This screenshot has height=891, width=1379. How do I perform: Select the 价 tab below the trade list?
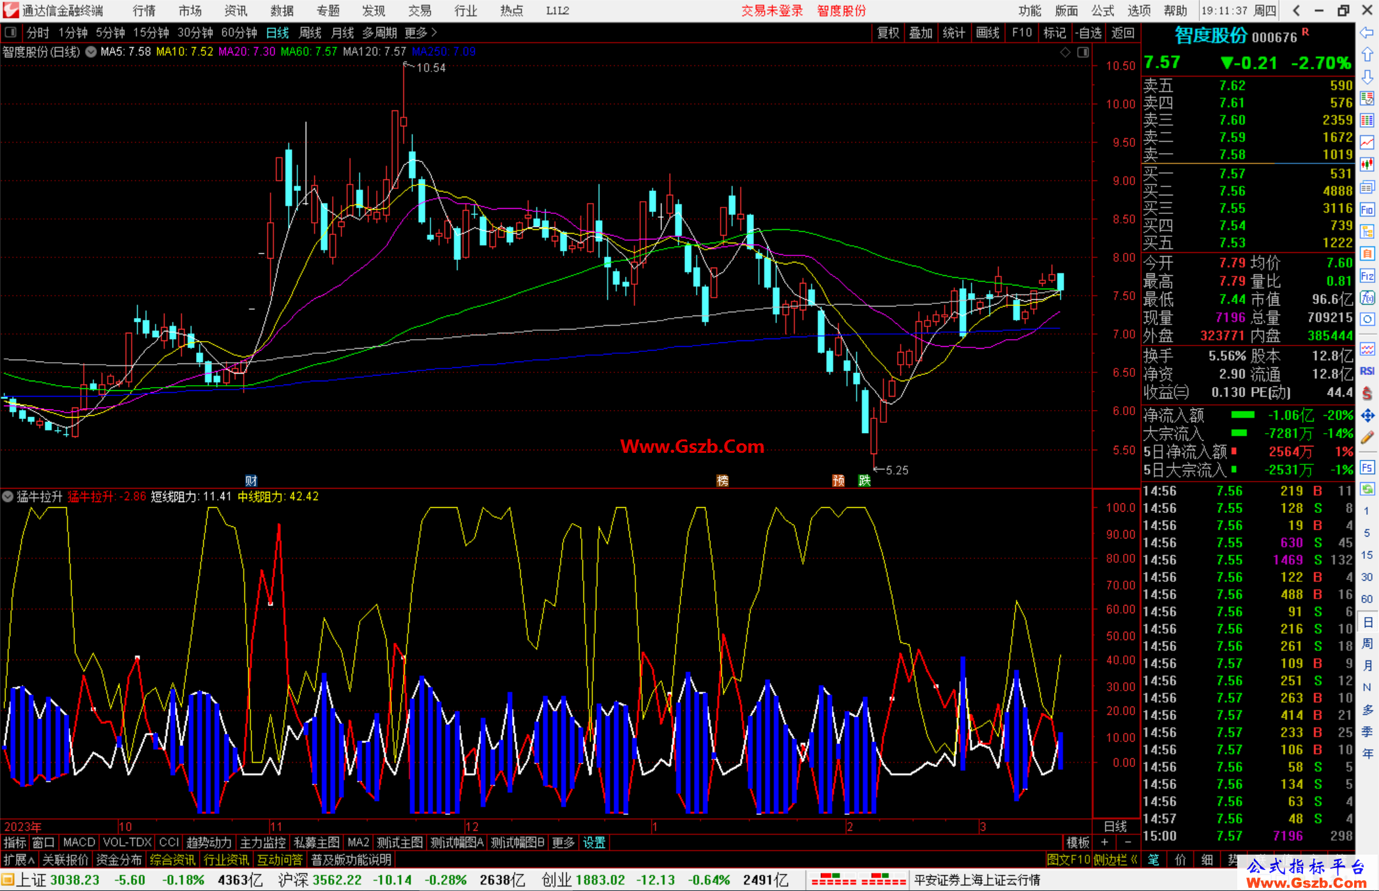(x=1180, y=860)
